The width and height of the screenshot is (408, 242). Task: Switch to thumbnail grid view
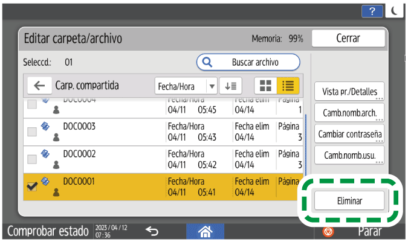point(265,86)
